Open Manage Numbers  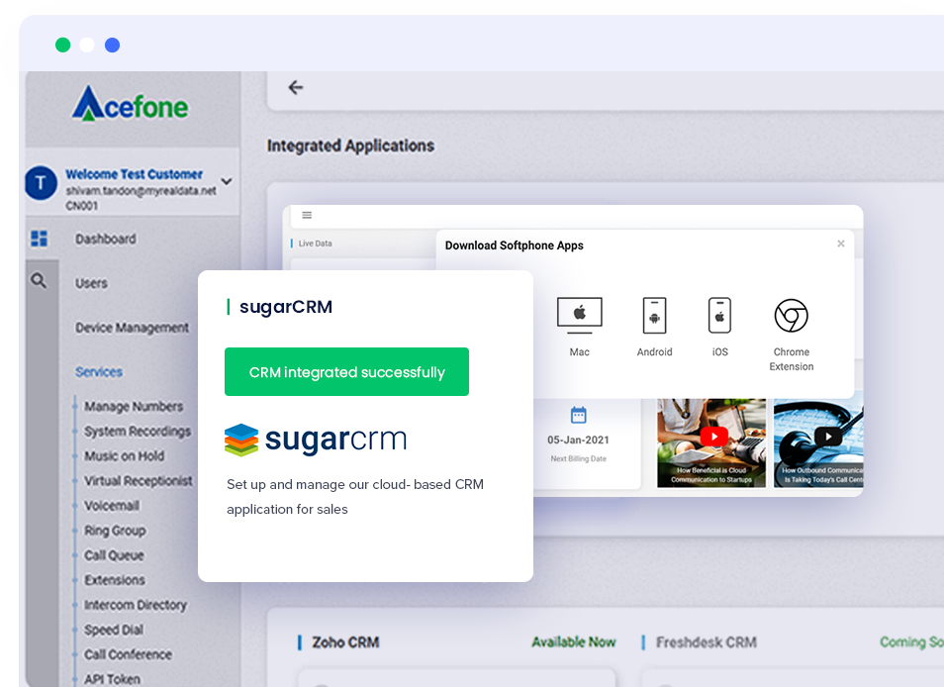(x=134, y=407)
